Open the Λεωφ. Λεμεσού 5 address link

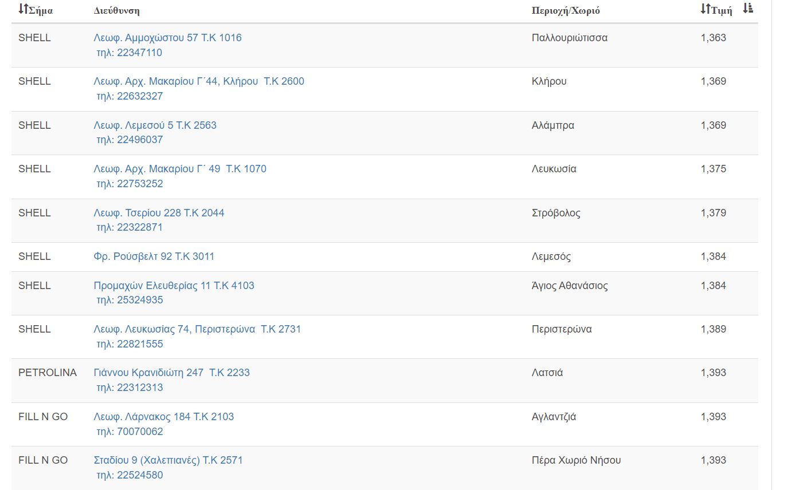(x=155, y=125)
